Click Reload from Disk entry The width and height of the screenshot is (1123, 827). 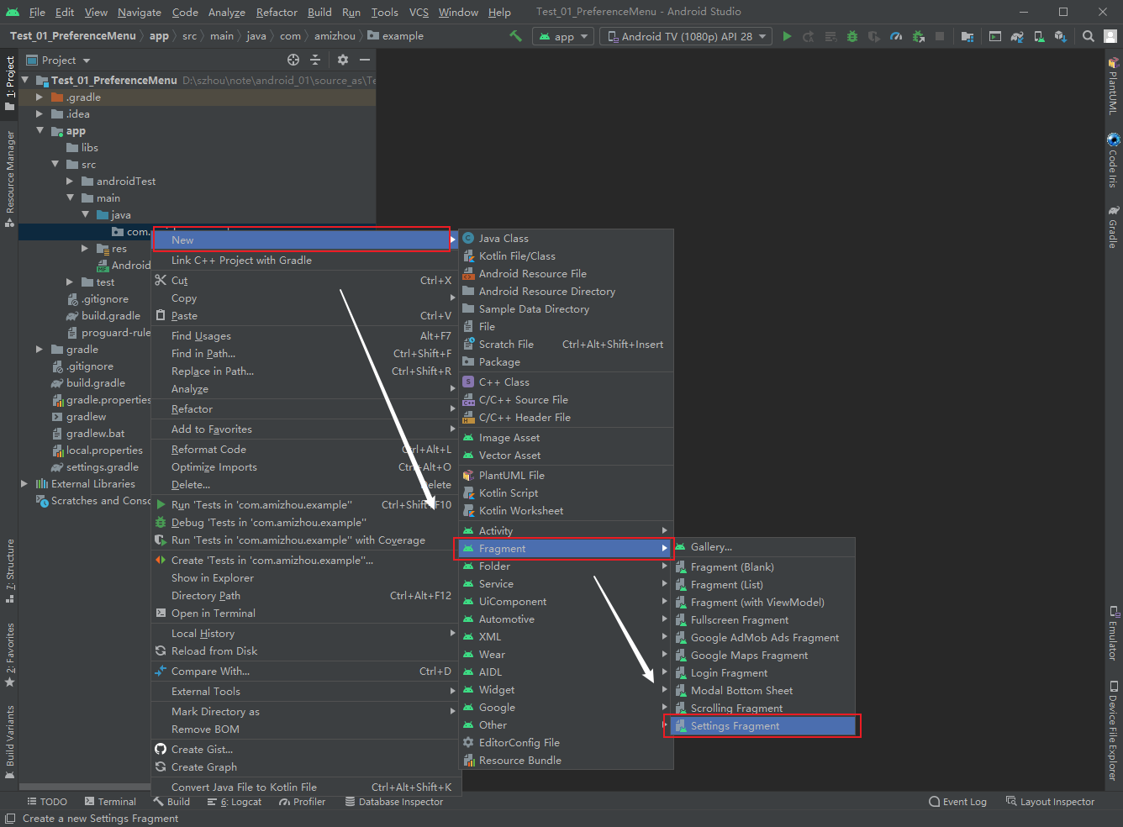pyautogui.click(x=305, y=651)
